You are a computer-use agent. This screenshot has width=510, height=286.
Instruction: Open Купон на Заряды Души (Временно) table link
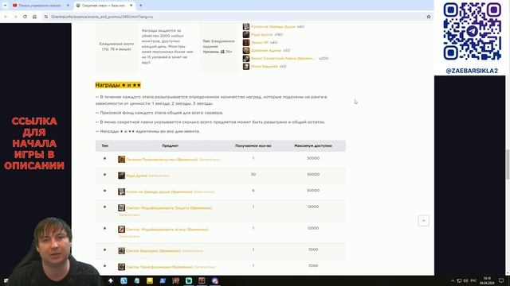159,191
